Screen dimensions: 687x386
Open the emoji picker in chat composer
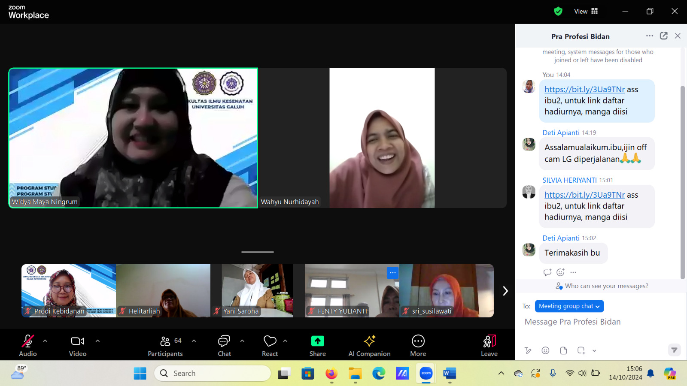pyautogui.click(x=545, y=350)
